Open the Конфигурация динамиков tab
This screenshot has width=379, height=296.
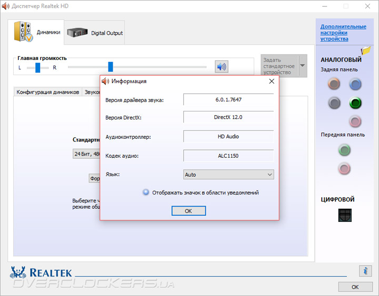coord(47,92)
